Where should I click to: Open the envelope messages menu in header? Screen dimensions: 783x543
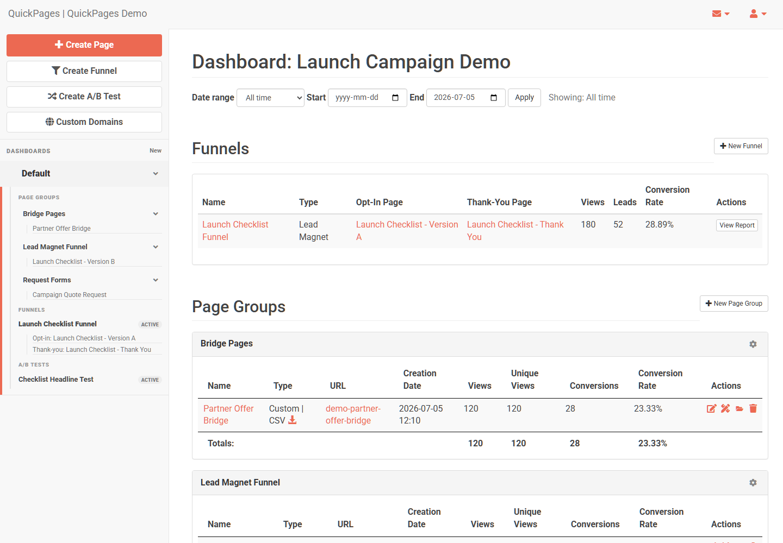click(720, 14)
